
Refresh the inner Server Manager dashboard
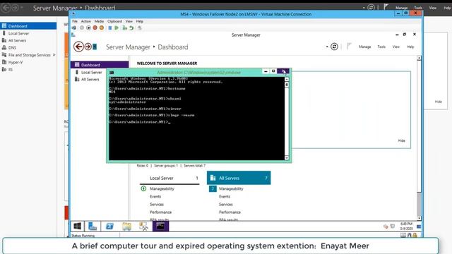pyautogui.click(x=334, y=47)
